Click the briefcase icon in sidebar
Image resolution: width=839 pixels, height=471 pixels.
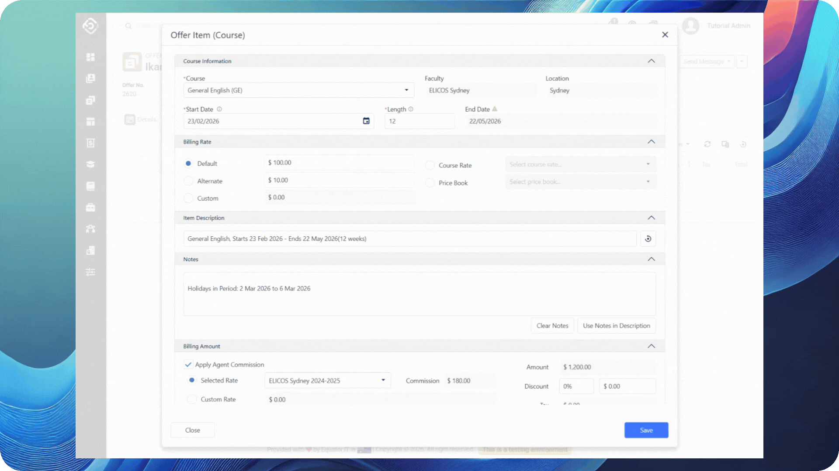coord(90,208)
